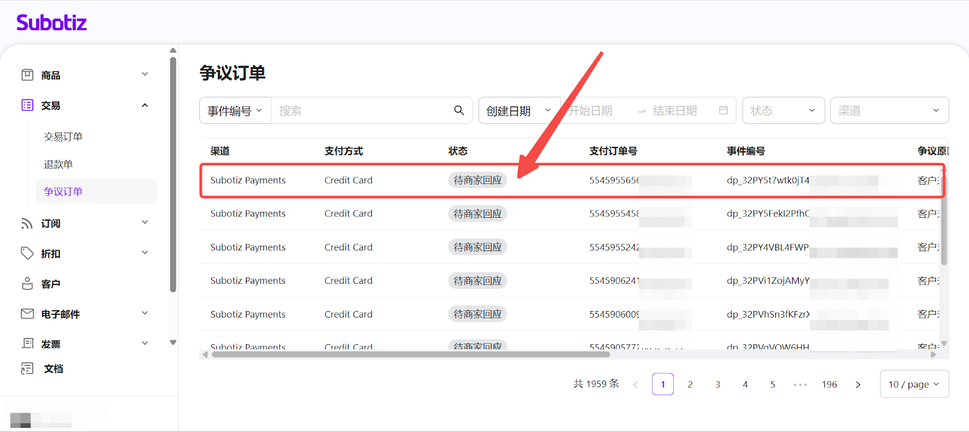This screenshot has width=969, height=432.
Task: Click the search magnifier icon
Action: tap(459, 111)
